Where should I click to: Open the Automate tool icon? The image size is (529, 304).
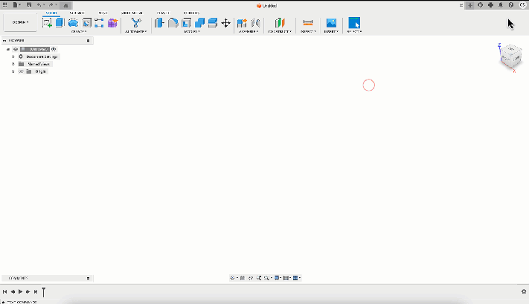[136, 23]
